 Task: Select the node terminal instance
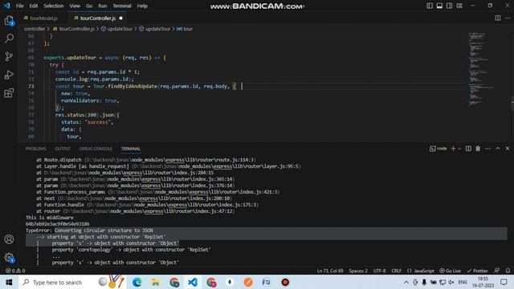[439, 149]
